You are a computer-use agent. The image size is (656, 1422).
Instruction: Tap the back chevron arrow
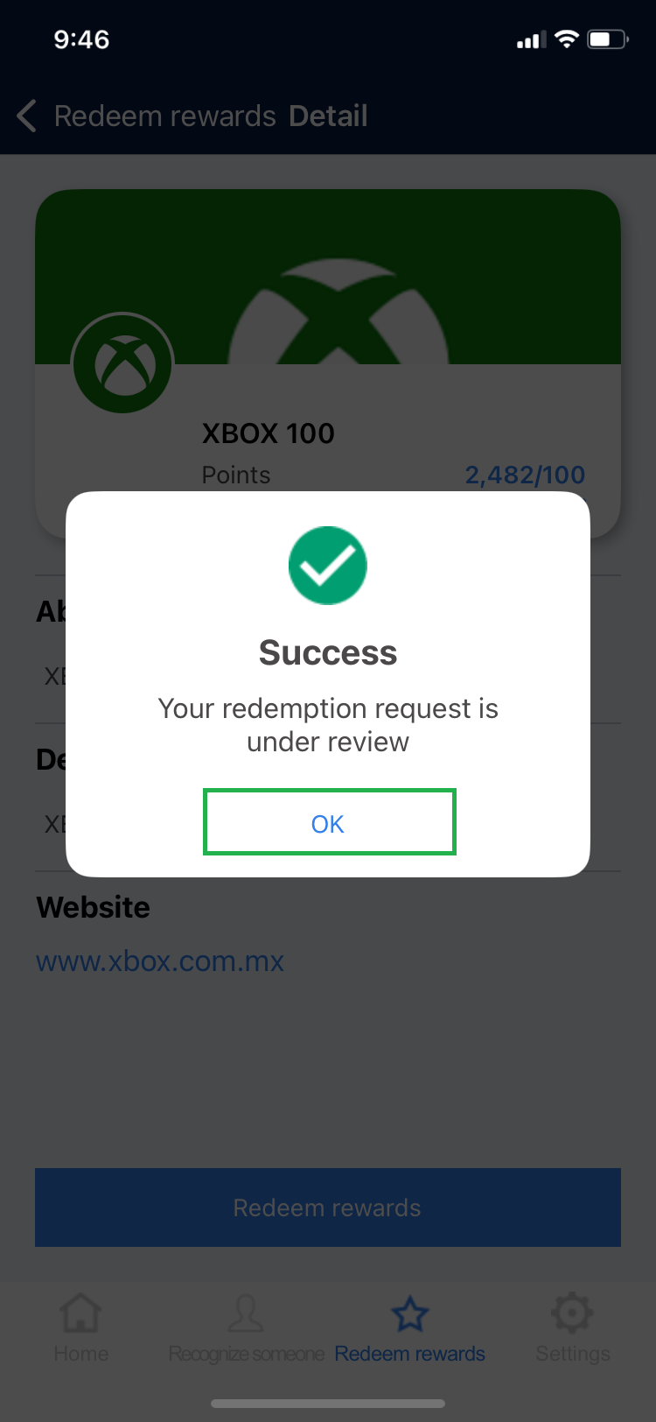(27, 116)
